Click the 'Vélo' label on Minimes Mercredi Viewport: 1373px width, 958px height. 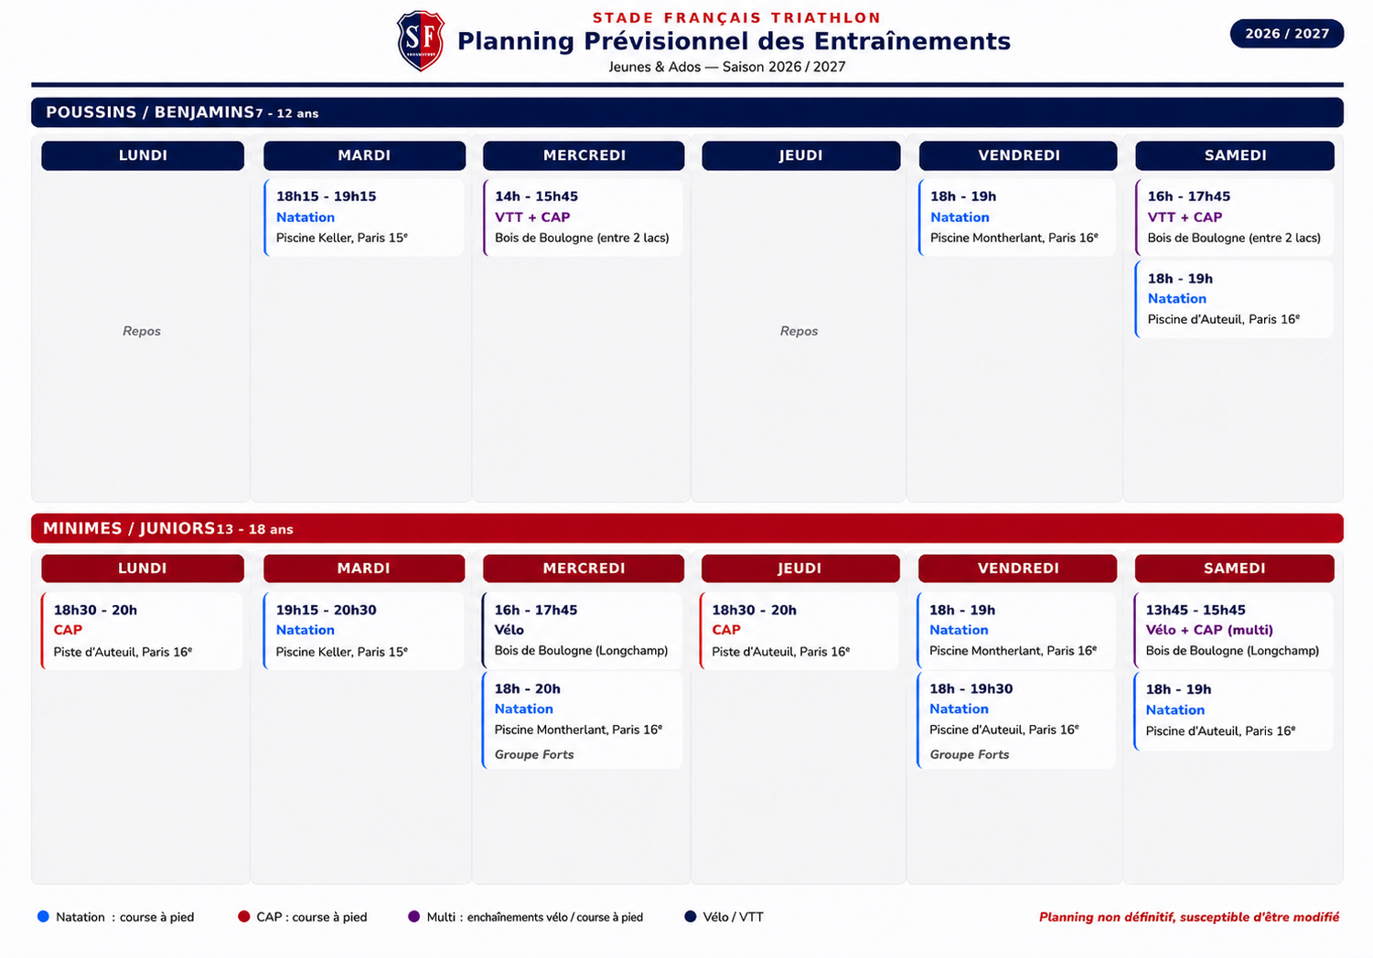[x=510, y=630]
